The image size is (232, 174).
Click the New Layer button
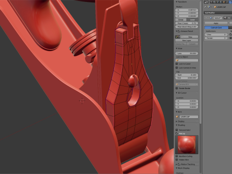coord(187,41)
